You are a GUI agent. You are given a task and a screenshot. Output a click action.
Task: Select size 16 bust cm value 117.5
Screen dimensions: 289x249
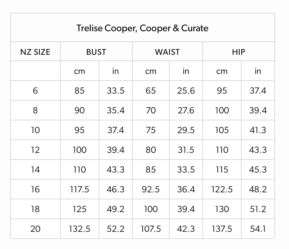[x=80, y=189]
